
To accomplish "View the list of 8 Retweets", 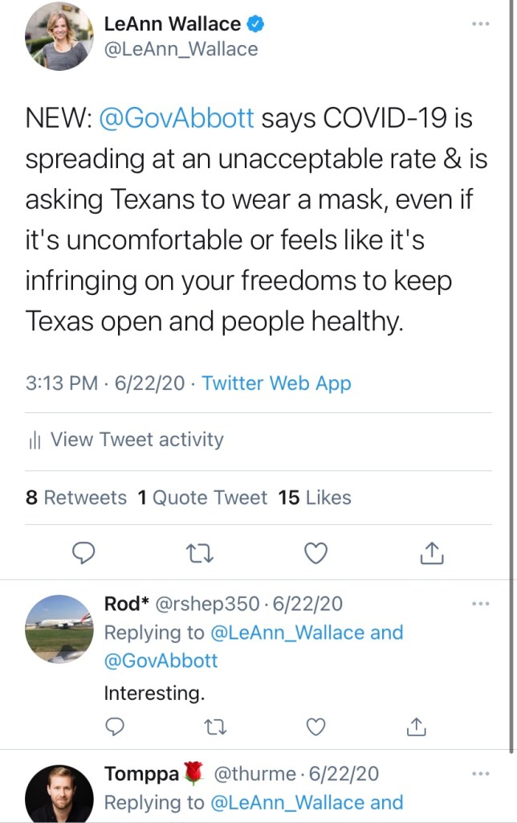I will (x=76, y=497).
